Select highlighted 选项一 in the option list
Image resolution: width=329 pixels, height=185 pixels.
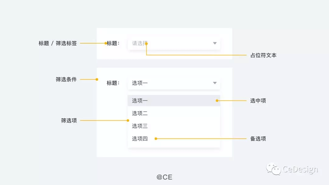pyautogui.click(x=174, y=101)
